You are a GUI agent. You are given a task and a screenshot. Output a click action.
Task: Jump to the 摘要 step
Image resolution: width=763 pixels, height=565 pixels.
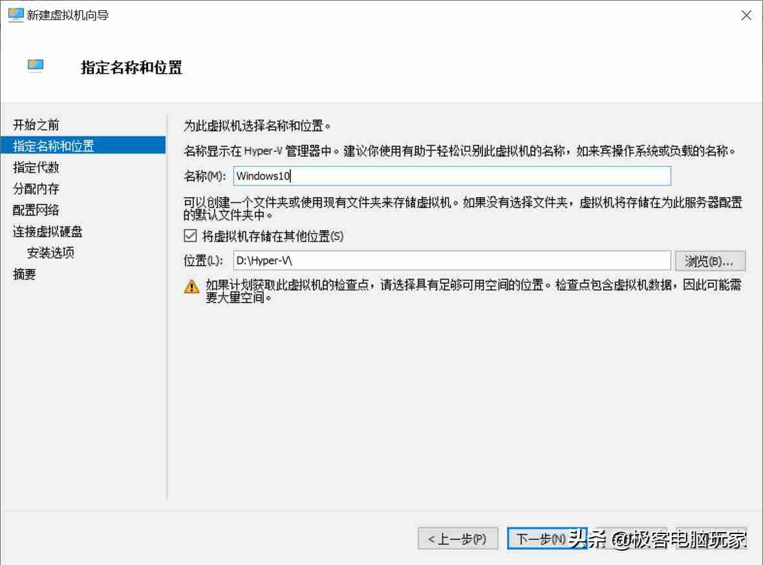tap(25, 274)
